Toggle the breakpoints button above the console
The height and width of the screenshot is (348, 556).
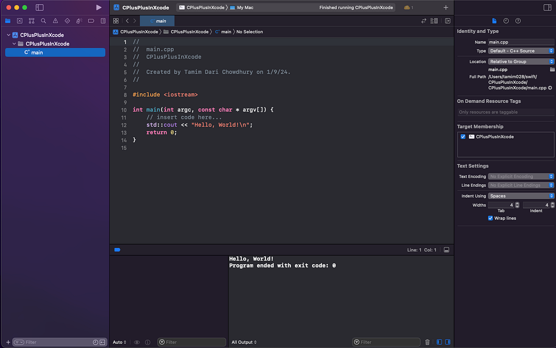coord(117,250)
